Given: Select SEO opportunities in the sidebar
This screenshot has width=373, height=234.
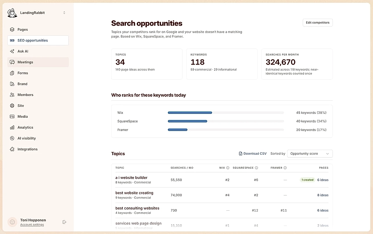Looking at the screenshot, I should click(x=38, y=40).
